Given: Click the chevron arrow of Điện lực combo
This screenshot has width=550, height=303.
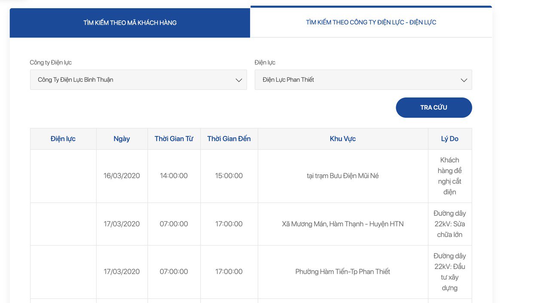Looking at the screenshot, I should 464,80.
